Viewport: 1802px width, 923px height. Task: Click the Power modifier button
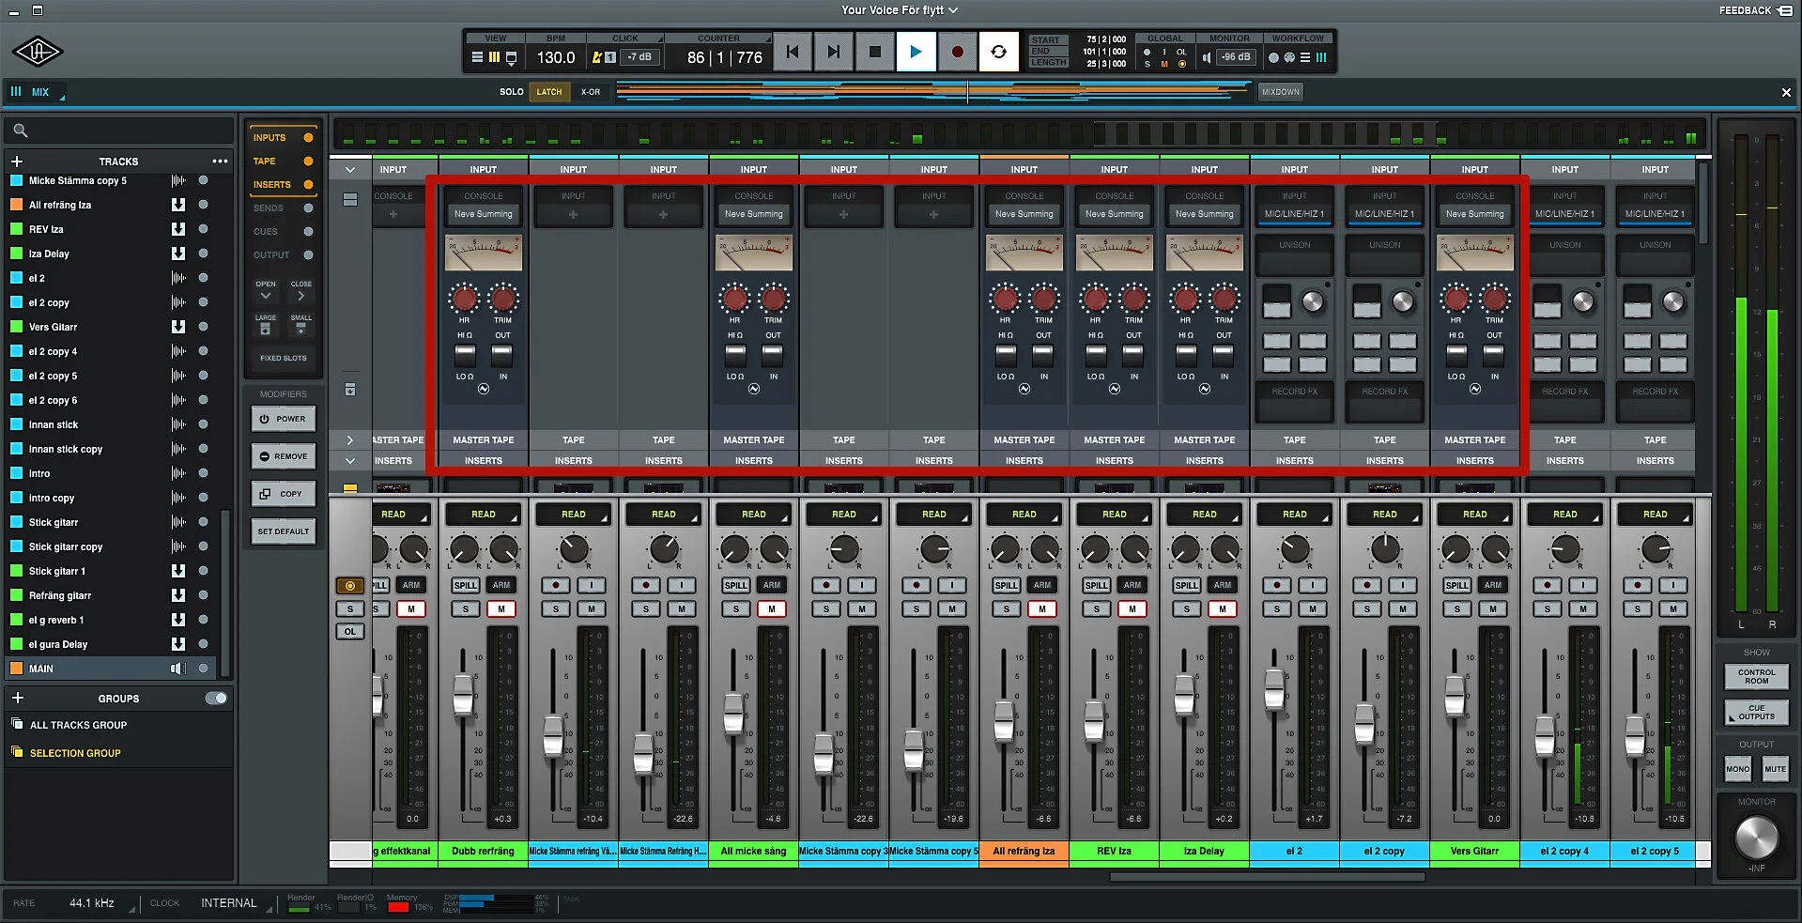point(283,419)
